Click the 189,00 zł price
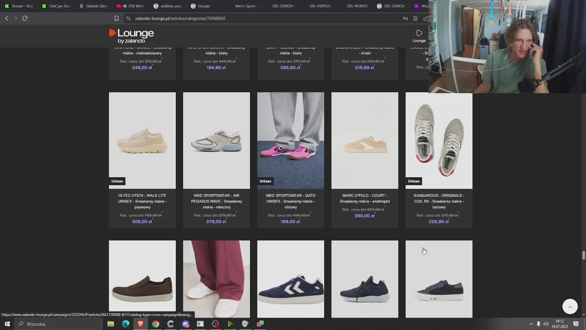The width and height of the screenshot is (586, 330). [x=290, y=221]
